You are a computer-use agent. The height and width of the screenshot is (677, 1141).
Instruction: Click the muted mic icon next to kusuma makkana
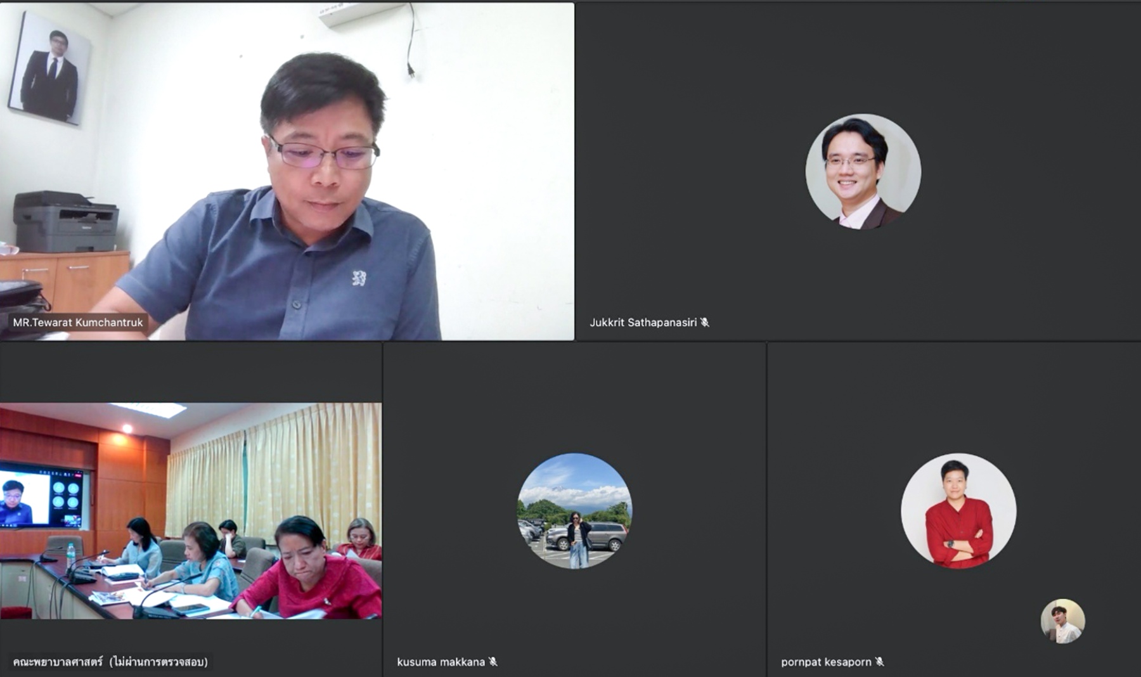tap(493, 662)
